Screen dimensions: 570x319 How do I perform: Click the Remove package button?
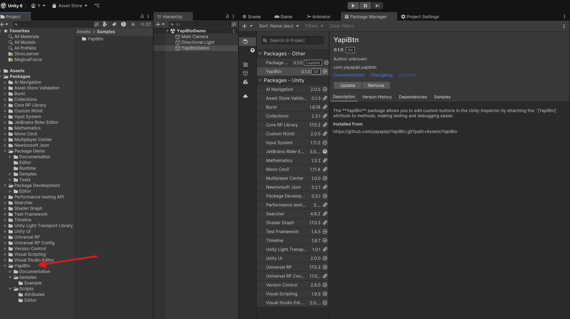(x=376, y=85)
